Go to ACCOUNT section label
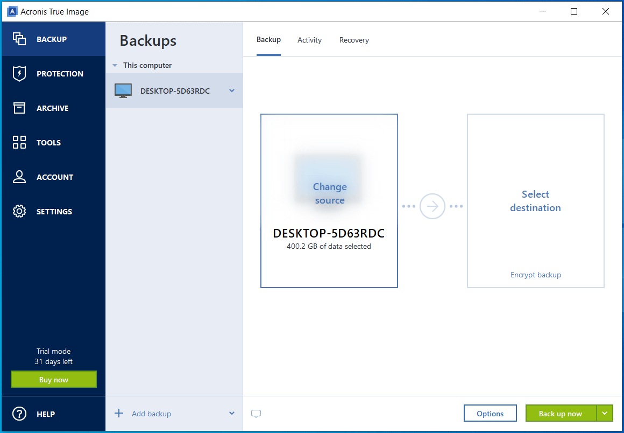The width and height of the screenshot is (624, 433). 55,177
